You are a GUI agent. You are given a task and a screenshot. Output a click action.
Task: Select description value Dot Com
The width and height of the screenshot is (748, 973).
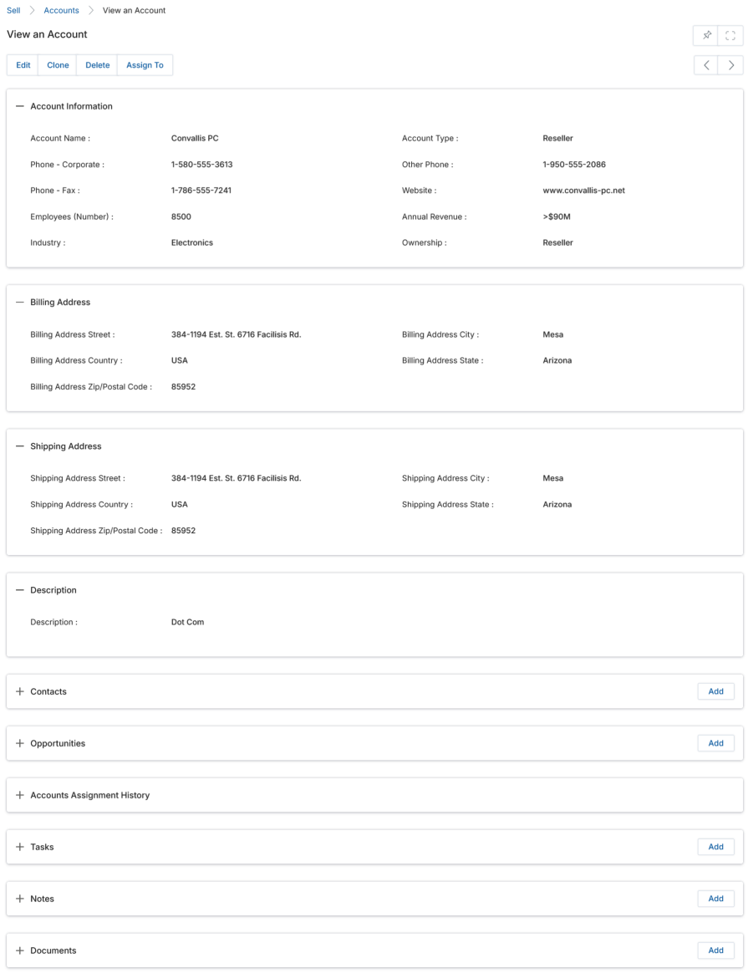point(187,622)
